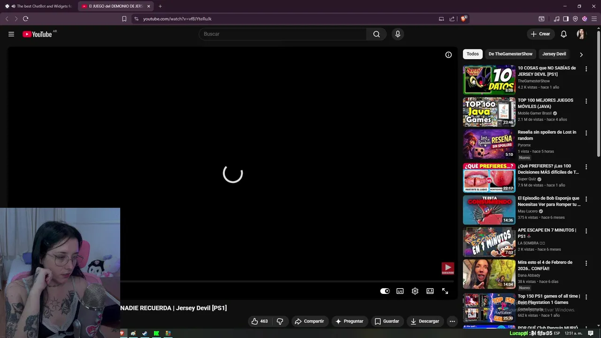Open the TheGamesterShow channel name
The height and width of the screenshot is (338, 601).
533,81
